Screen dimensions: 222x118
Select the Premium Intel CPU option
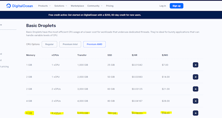(70, 44)
